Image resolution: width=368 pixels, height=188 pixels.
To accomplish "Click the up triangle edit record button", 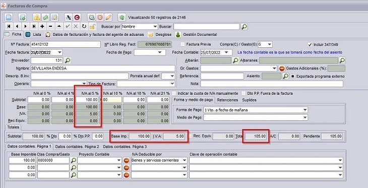I will pos(59,26).
